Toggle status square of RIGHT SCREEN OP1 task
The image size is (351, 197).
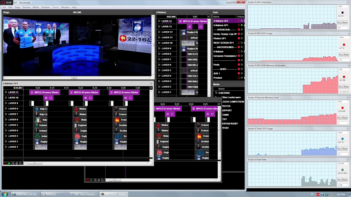(239, 43)
